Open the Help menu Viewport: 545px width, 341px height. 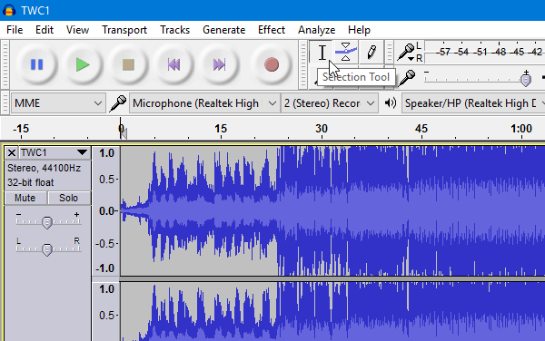pos(359,30)
